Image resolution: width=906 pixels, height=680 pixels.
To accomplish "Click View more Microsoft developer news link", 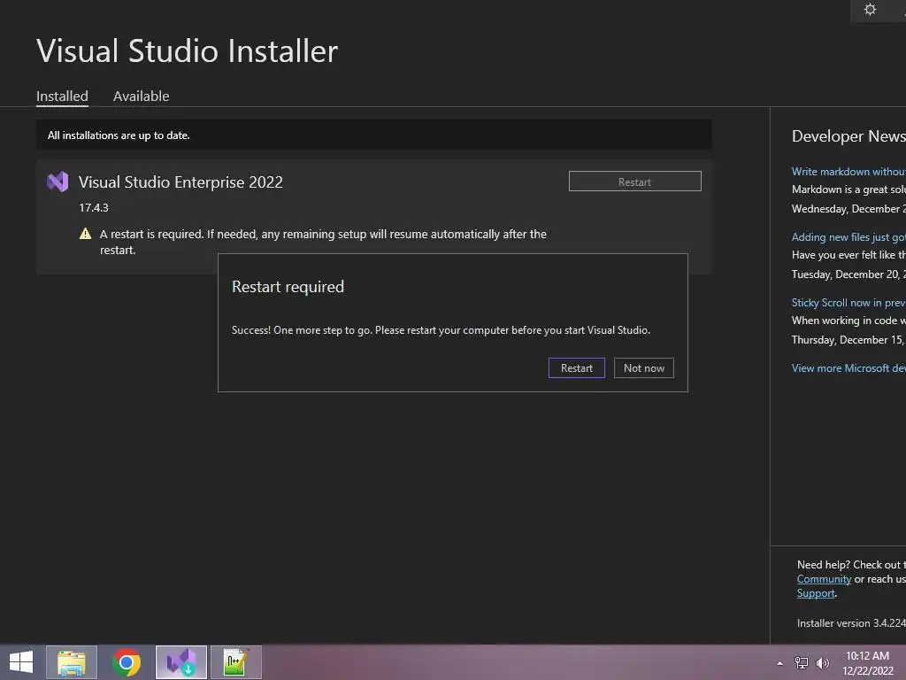I will click(848, 368).
